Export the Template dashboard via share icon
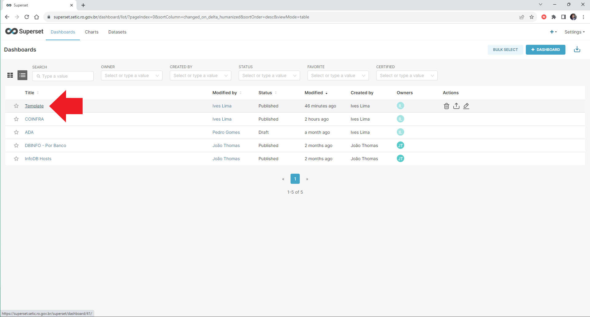This screenshot has width=590, height=317. (x=456, y=106)
